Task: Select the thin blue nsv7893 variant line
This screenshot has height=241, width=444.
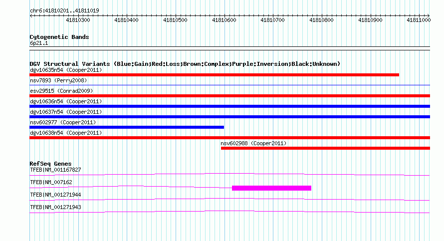Action: pos(229,85)
